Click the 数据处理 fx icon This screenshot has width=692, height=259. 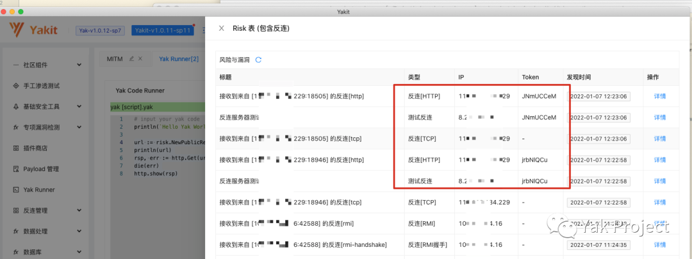pos(16,231)
